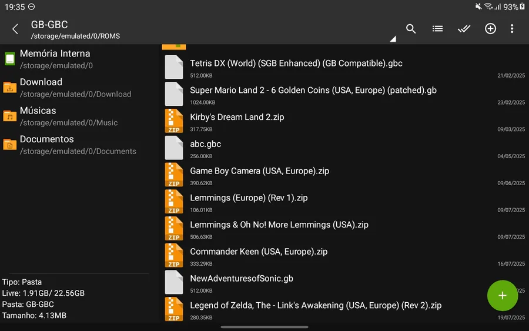Open the Documentos folder shortcut
Viewport: 529px width, 331px height.
[47, 145]
